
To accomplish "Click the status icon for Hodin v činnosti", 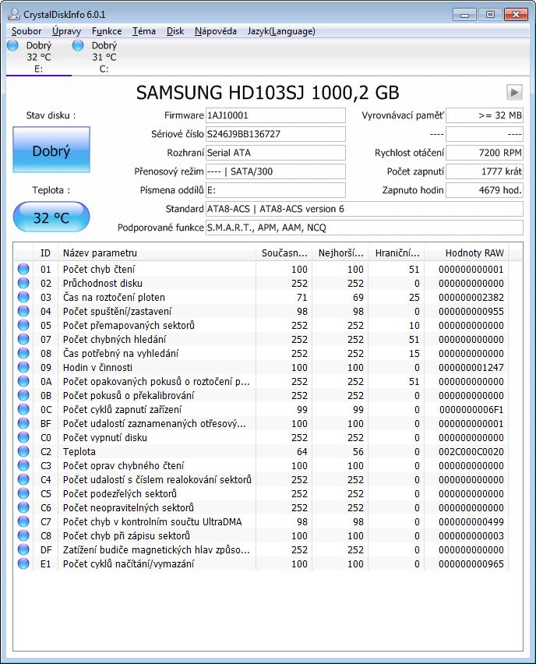I will click(23, 367).
